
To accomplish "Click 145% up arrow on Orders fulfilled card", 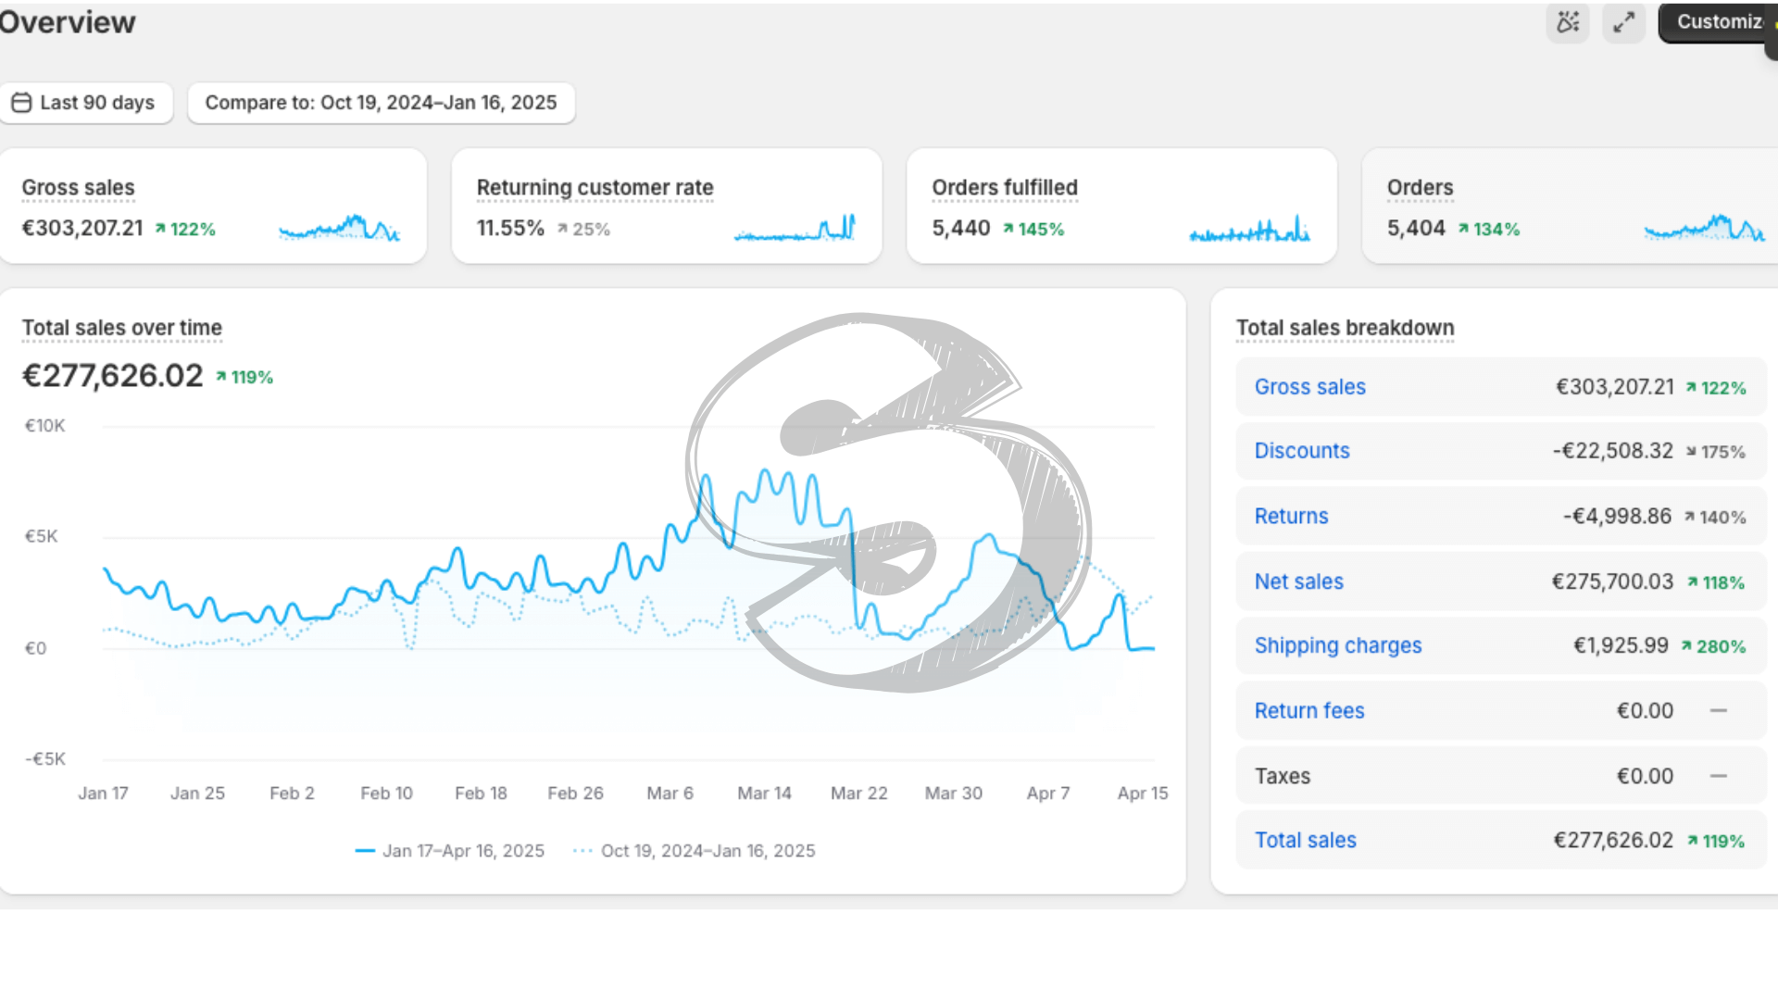I will [1033, 229].
